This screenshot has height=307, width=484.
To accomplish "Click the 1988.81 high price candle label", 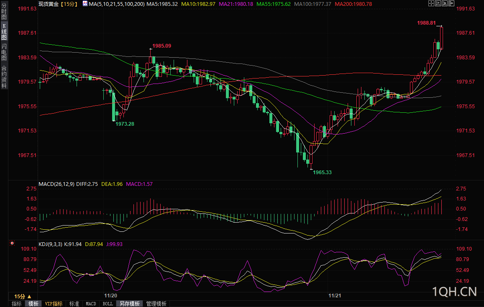I will [426, 23].
